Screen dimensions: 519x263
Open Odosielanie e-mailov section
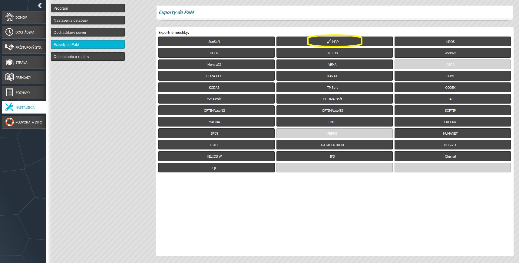click(x=88, y=56)
